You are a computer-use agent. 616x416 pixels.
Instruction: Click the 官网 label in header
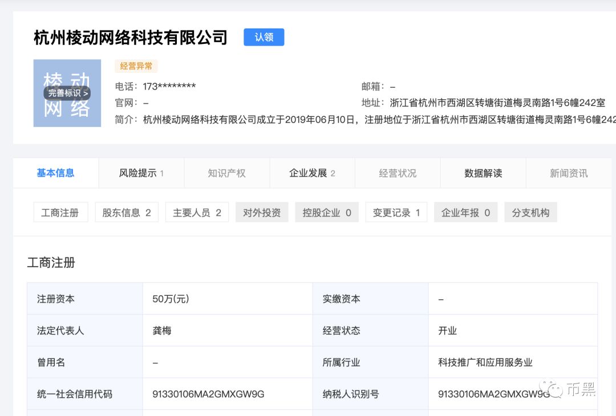[x=125, y=103]
